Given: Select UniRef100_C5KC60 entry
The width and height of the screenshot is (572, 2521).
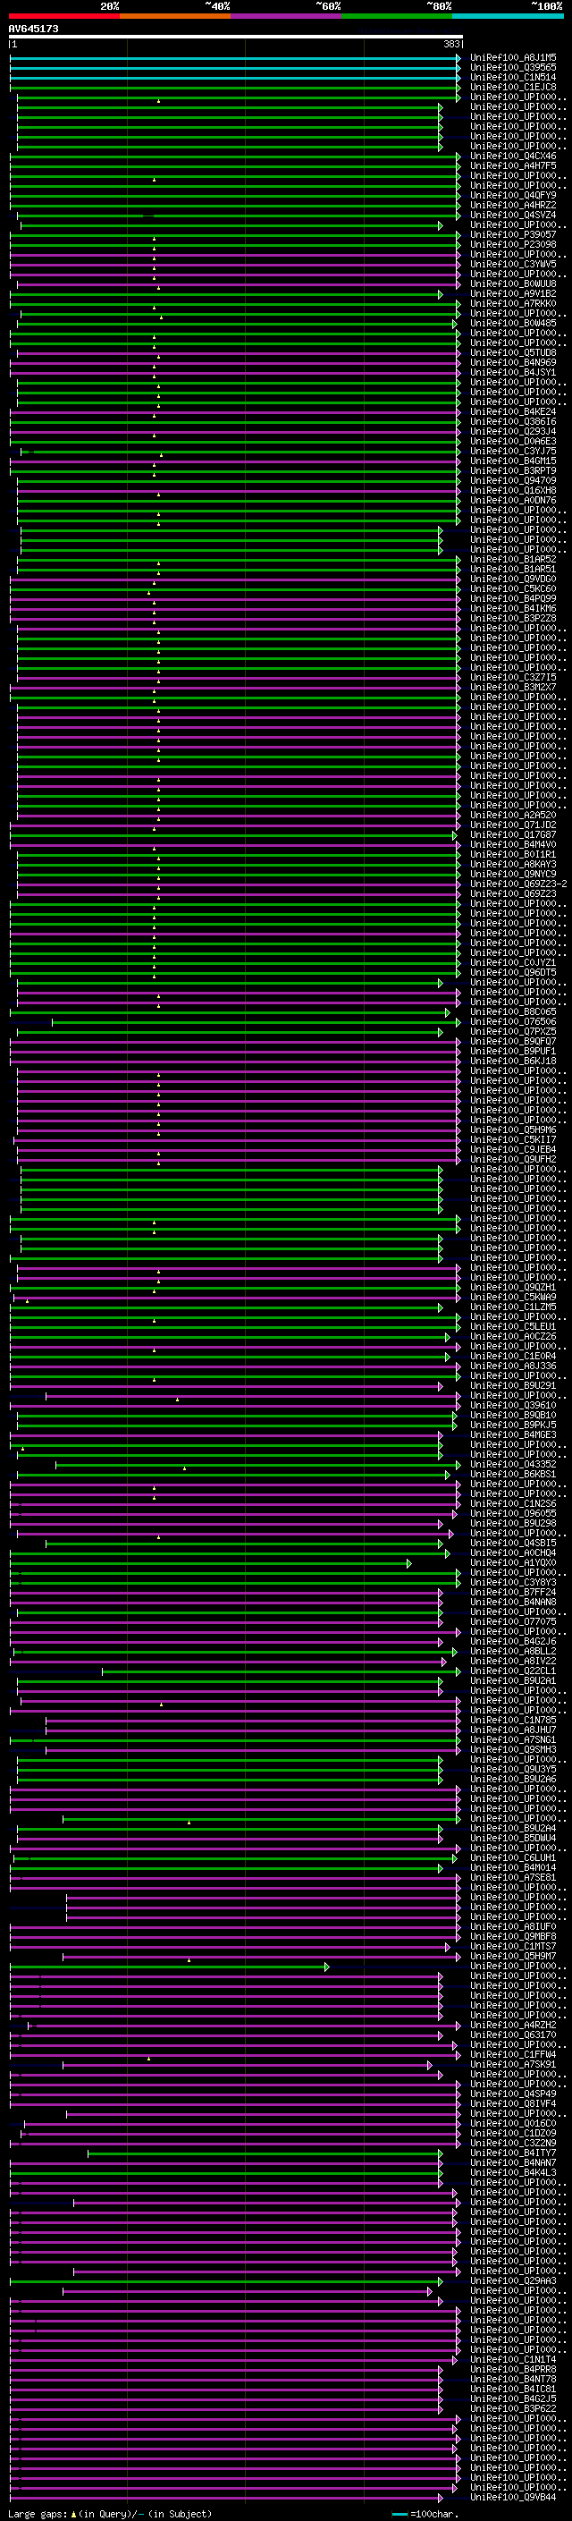Looking at the screenshot, I should click(x=513, y=589).
